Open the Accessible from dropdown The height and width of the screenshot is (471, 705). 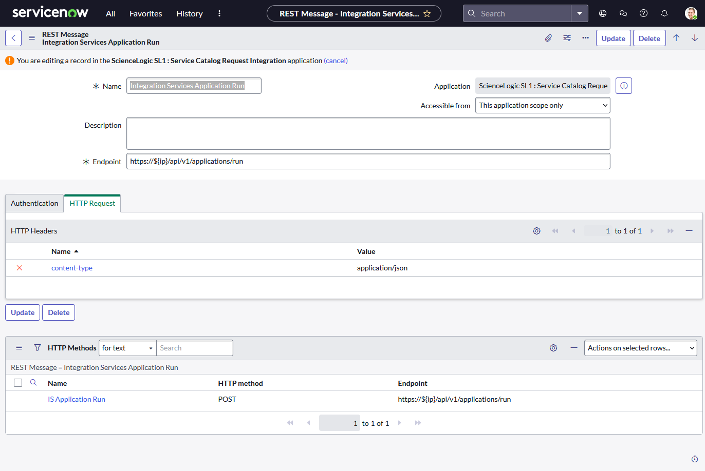click(x=543, y=105)
